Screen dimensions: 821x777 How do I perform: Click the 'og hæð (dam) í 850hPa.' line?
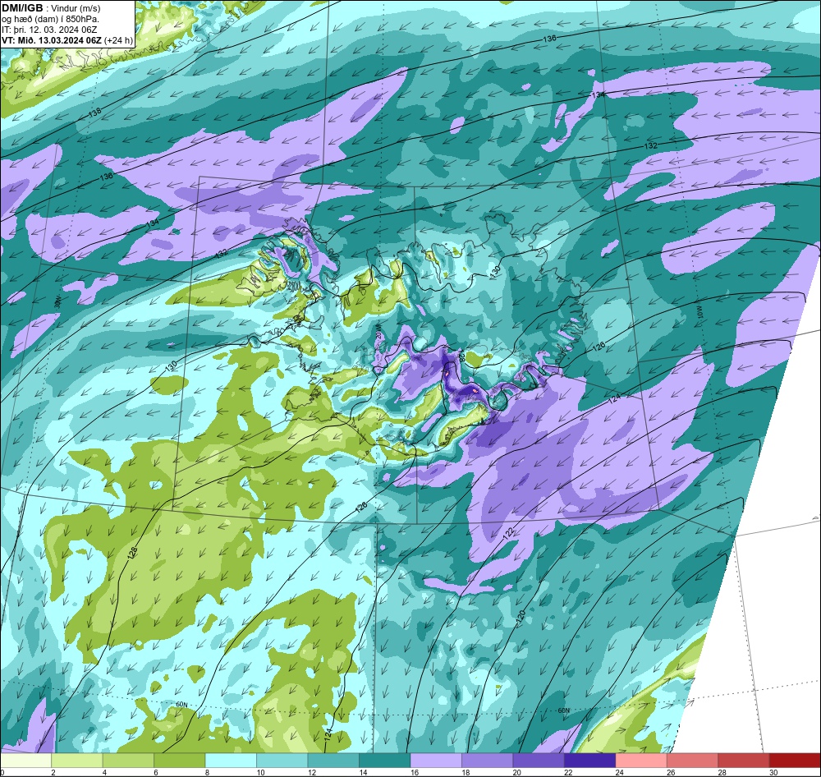pyautogui.click(x=50, y=19)
